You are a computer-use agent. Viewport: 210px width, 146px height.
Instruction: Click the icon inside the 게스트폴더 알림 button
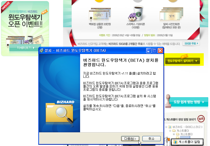(x=175, y=142)
